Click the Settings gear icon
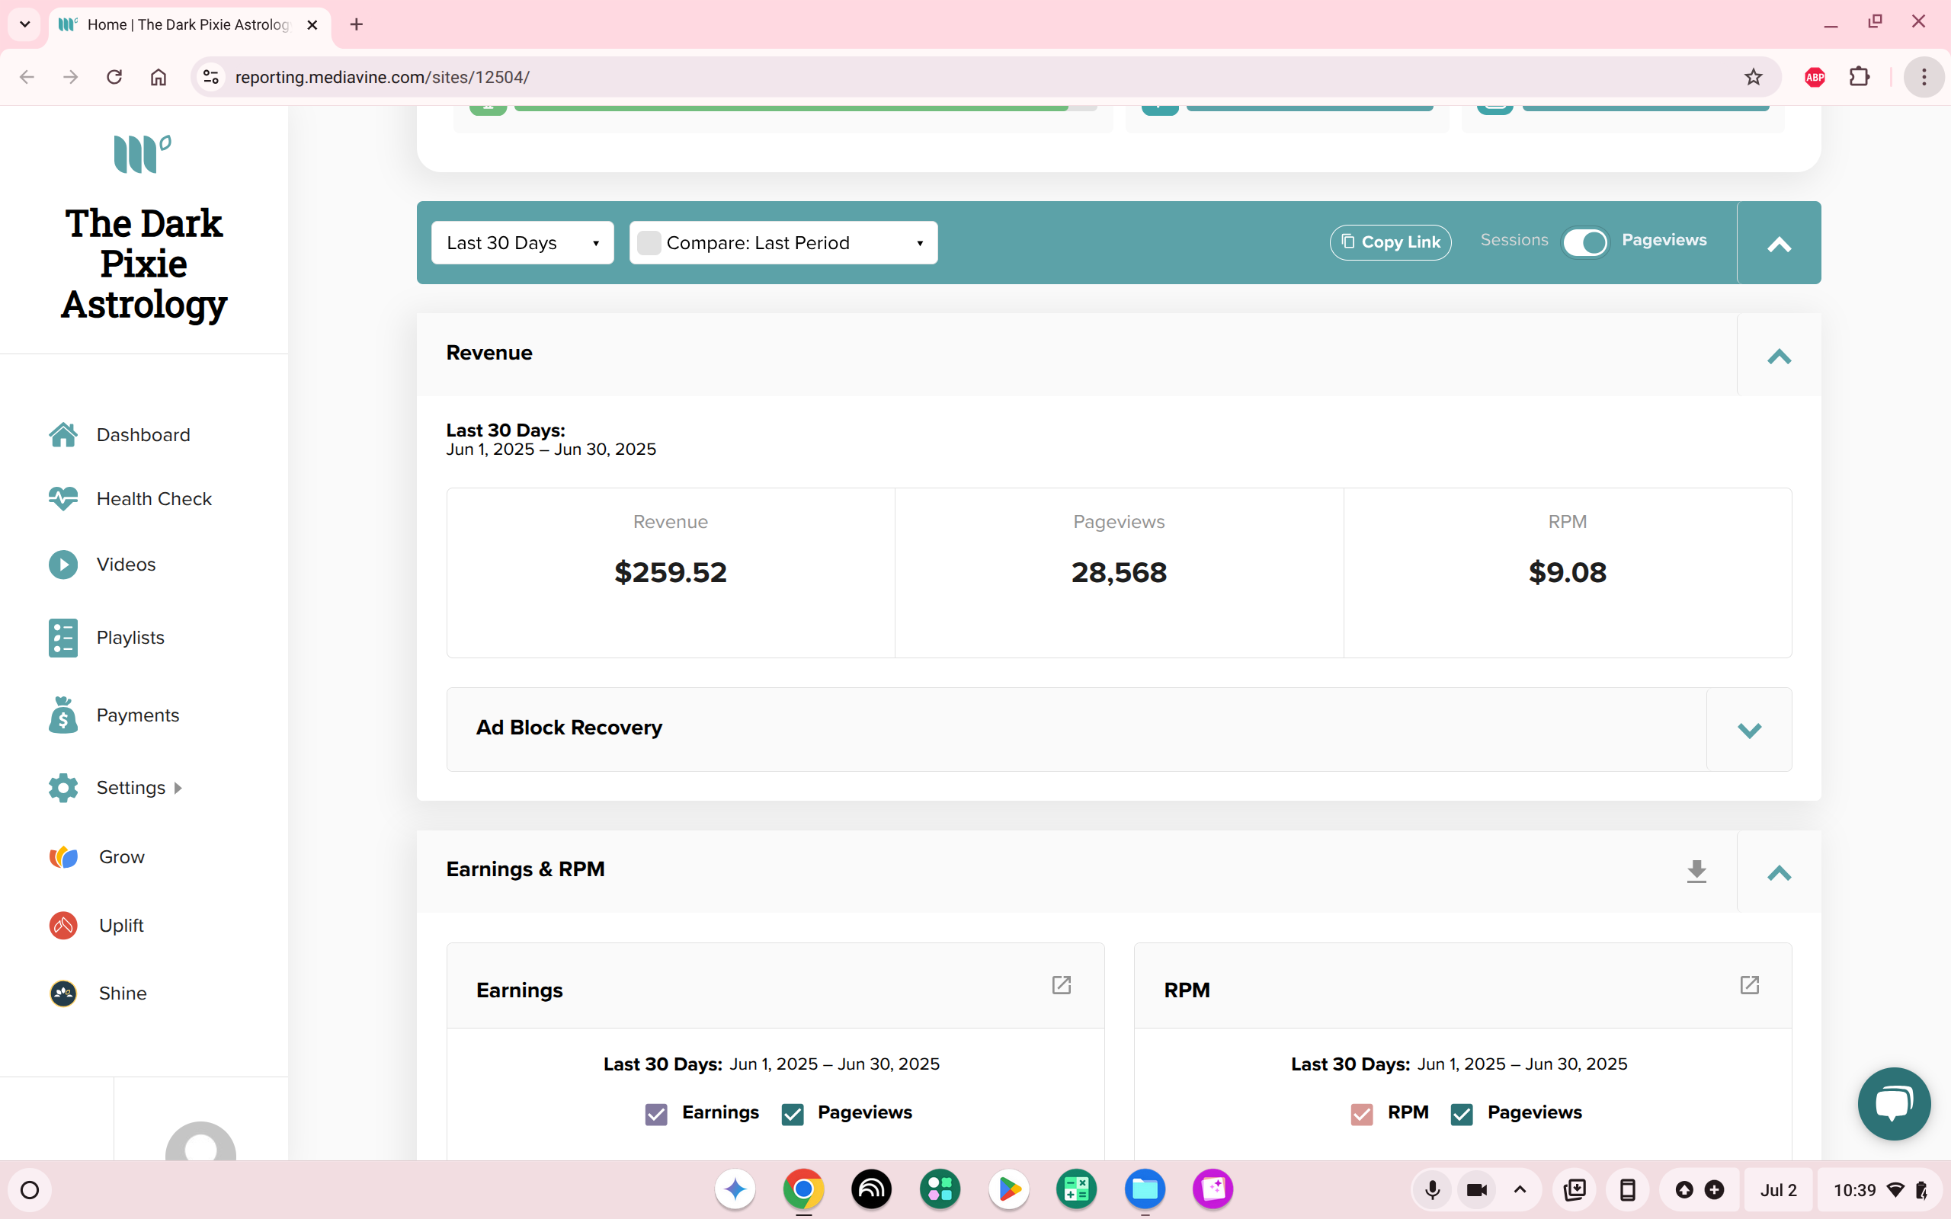Viewport: 1951px width, 1219px height. click(x=63, y=788)
